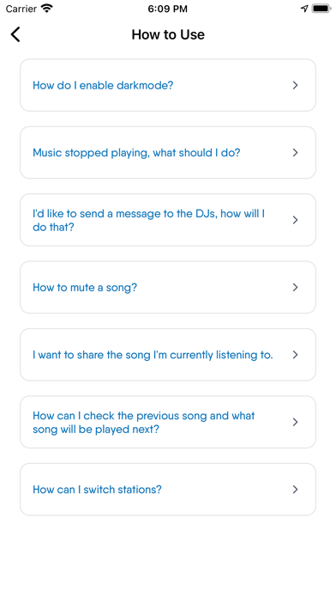Click chevron next to share song item
The width and height of the screenshot is (336, 598).
[295, 355]
